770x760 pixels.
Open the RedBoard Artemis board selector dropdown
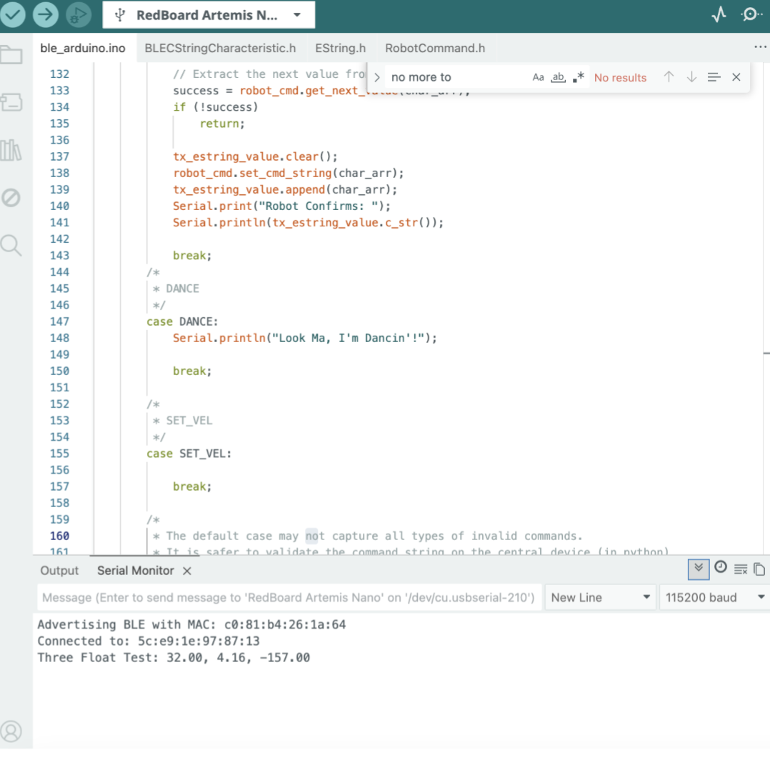click(209, 15)
